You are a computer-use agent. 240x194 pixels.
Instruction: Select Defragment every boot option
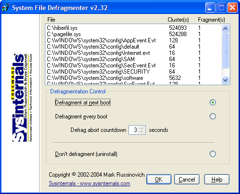coord(212,116)
